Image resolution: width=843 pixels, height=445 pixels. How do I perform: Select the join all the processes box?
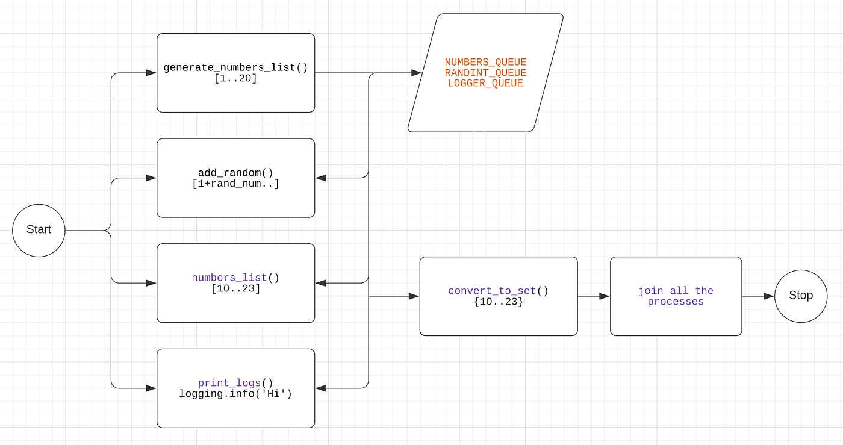click(x=676, y=296)
